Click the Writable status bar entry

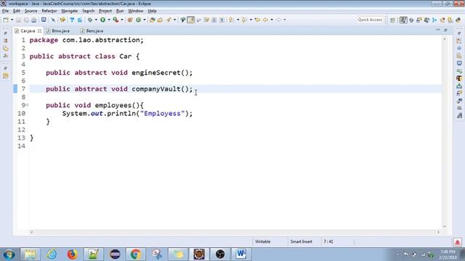point(263,241)
